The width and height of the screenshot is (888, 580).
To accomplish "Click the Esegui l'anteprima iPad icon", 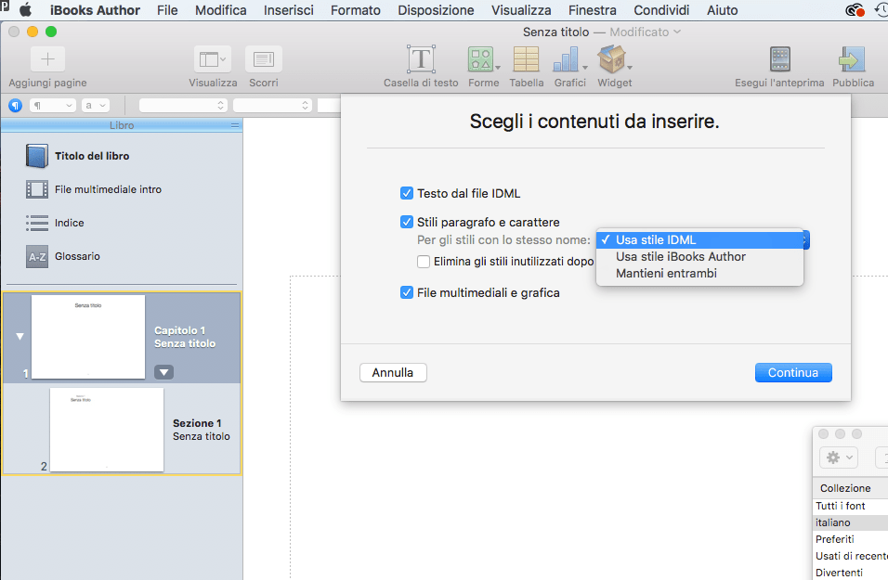I will (780, 59).
